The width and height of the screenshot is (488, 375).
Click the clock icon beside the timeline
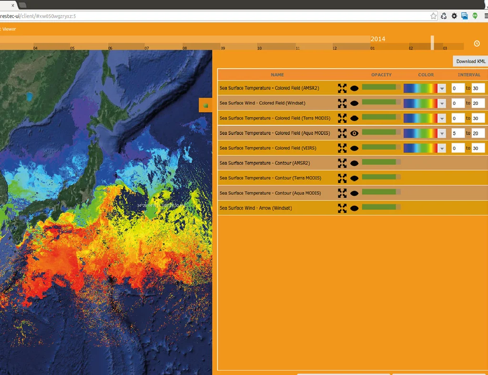tap(477, 43)
